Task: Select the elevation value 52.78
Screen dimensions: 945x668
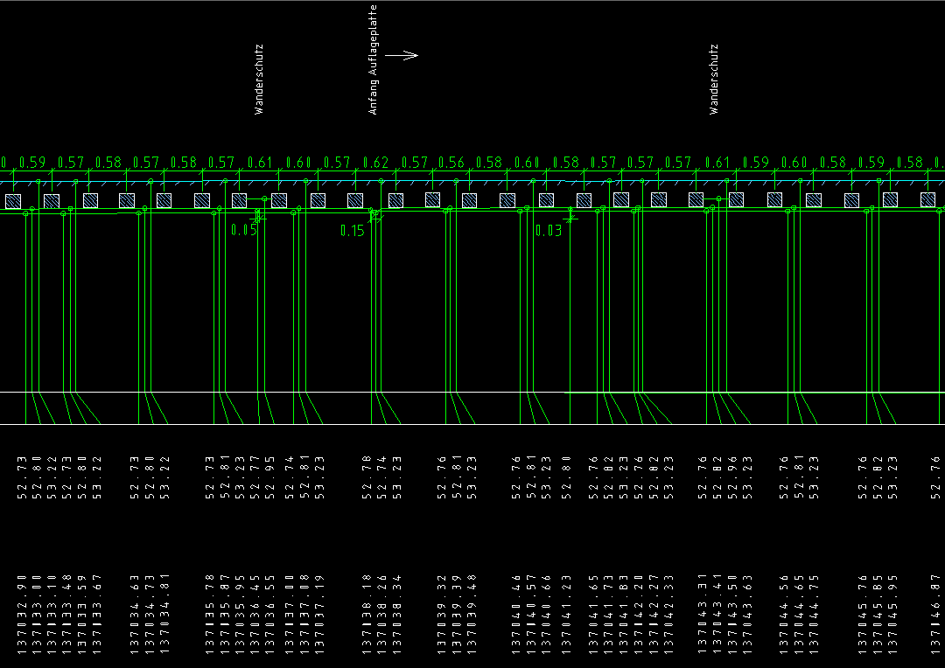Action: point(367,477)
